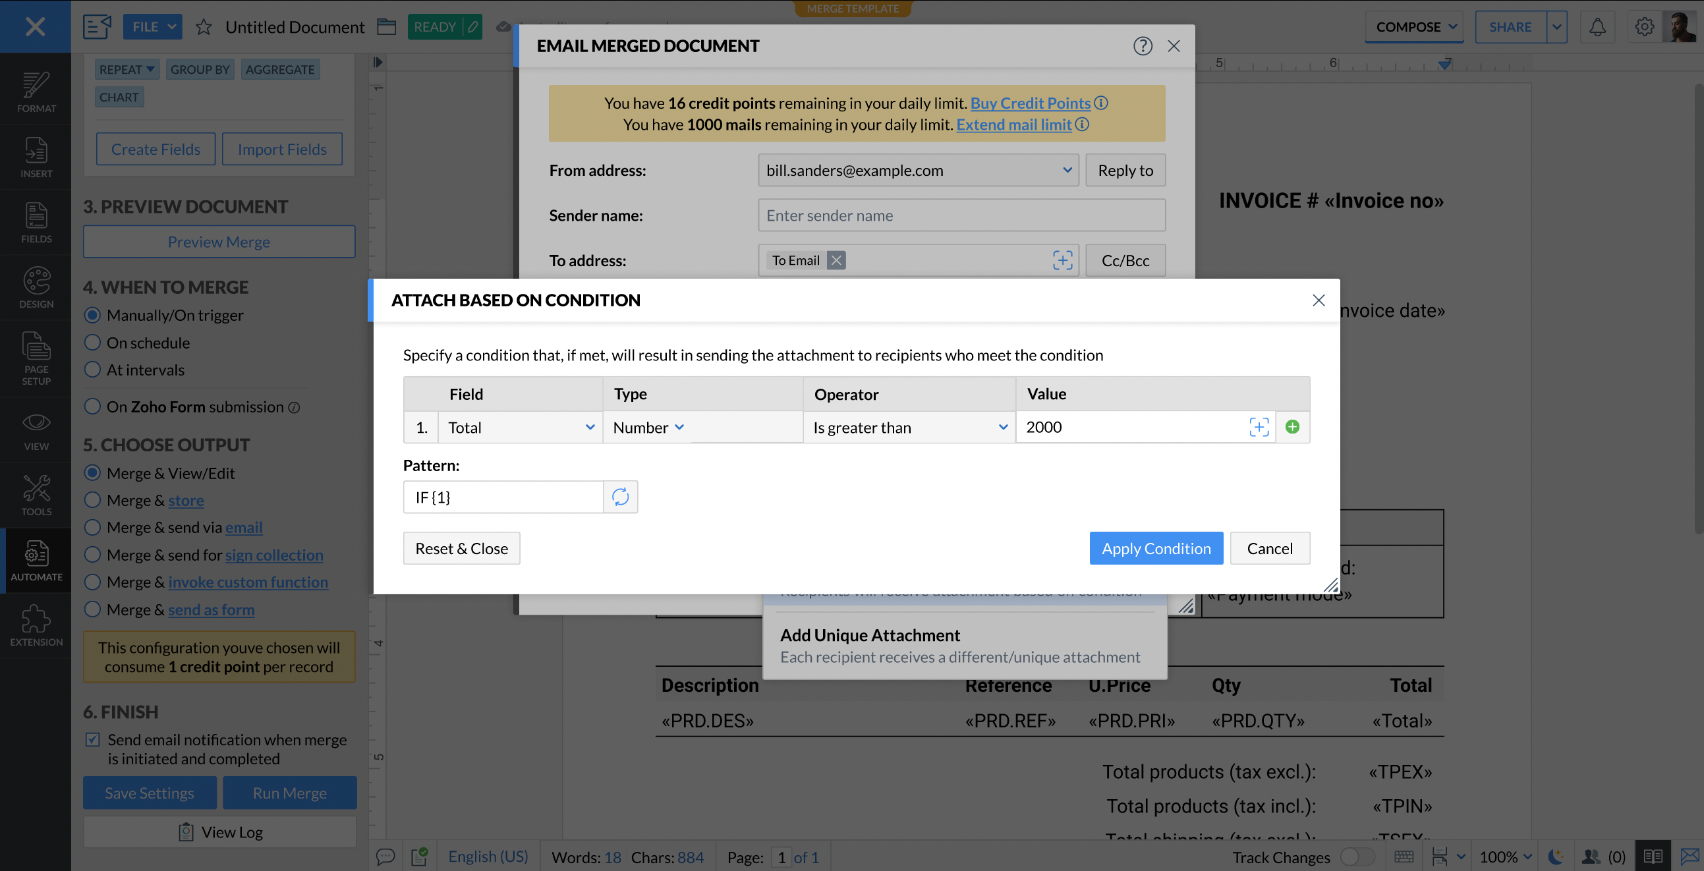The height and width of the screenshot is (871, 1704).
Task: Click the Apply Condition button
Action: 1156,548
